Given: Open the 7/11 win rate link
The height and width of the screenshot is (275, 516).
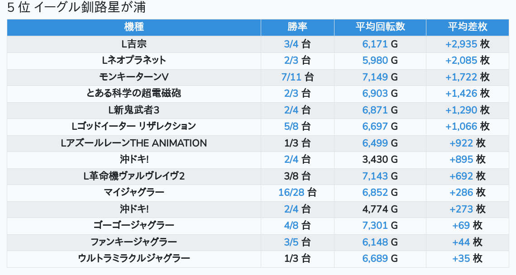Looking at the screenshot, I should (291, 77).
